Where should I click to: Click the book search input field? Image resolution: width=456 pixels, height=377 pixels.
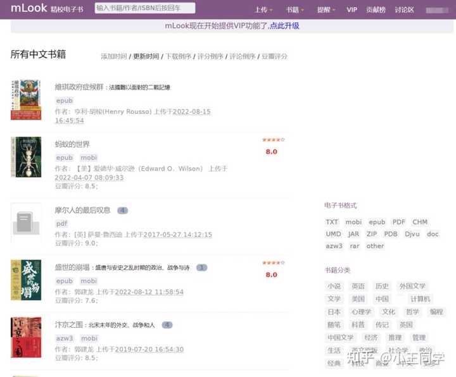144,8
